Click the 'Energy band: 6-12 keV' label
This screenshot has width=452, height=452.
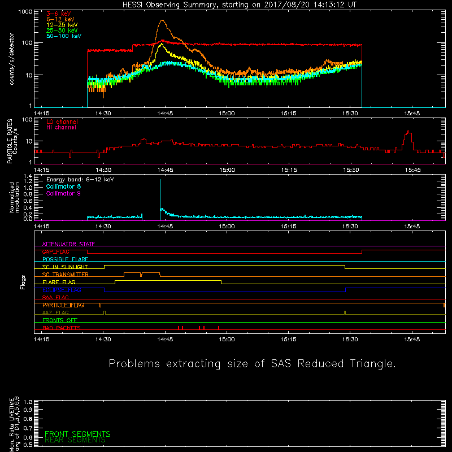point(80,180)
